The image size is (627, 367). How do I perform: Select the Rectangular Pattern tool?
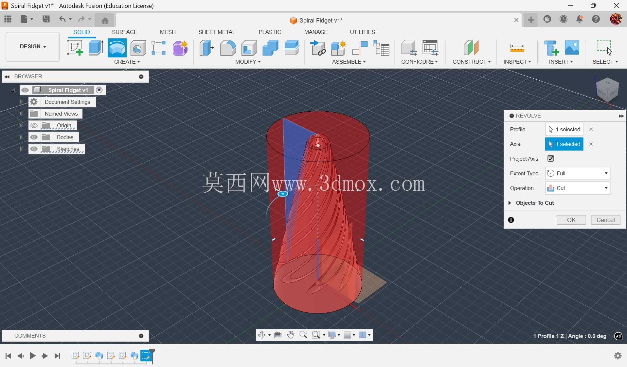point(159,48)
